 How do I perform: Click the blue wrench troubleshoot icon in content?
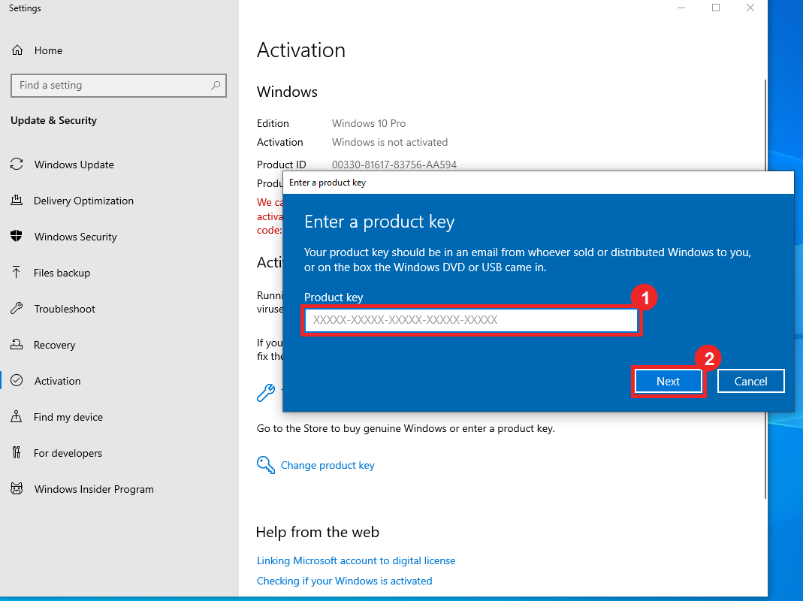click(x=266, y=393)
